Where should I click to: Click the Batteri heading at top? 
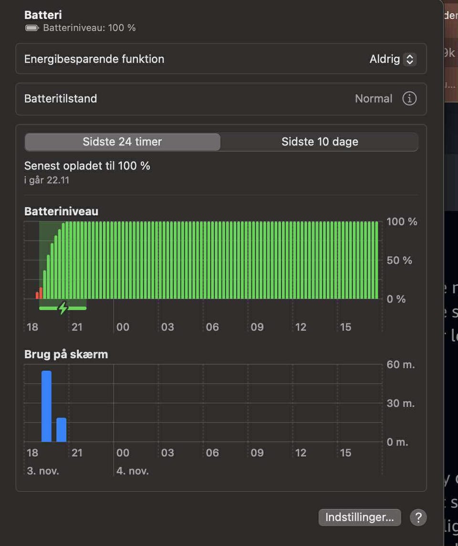43,15
